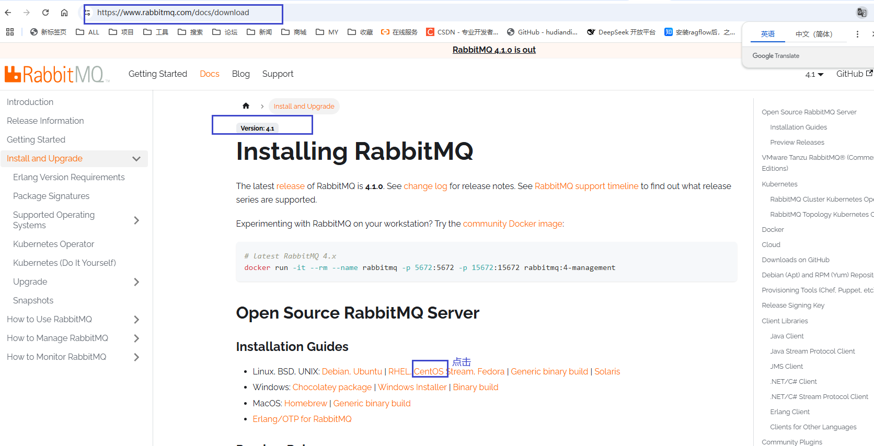Open the ALL bookmarks folder

click(87, 32)
